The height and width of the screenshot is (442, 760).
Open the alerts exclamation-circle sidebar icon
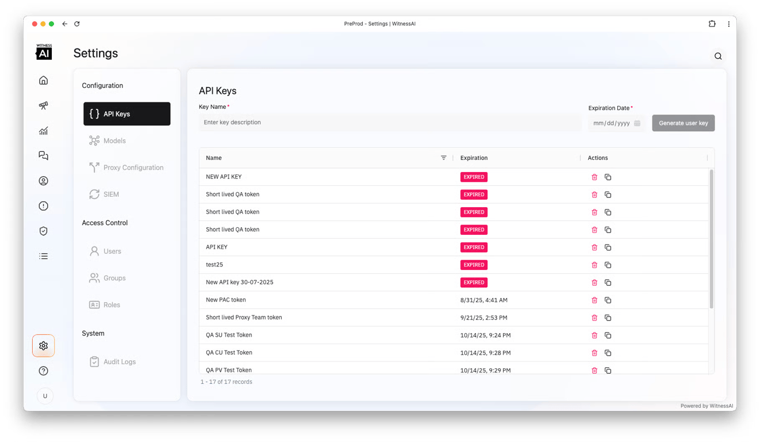(x=44, y=206)
